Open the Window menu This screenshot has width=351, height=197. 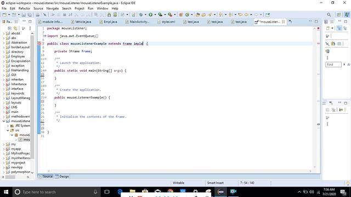click(x=103, y=9)
